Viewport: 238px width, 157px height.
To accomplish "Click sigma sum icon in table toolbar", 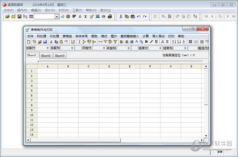I will click(x=167, y=42).
